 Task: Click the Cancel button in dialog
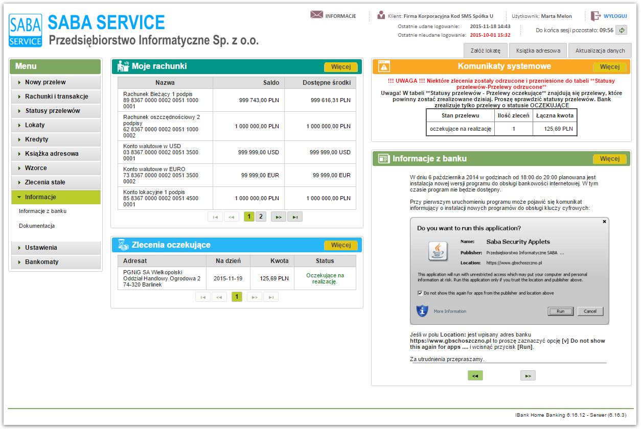[x=590, y=311]
